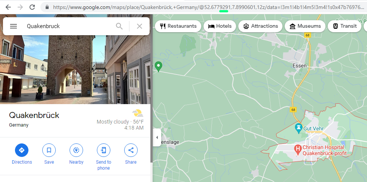Search Nearby places icon
Screen dimensions: 367x182
(x=76, y=151)
